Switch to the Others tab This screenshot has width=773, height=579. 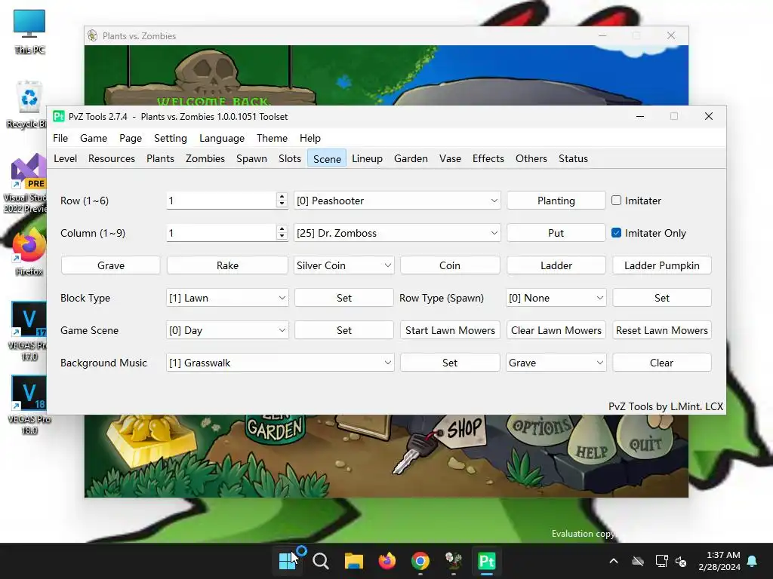(531, 158)
